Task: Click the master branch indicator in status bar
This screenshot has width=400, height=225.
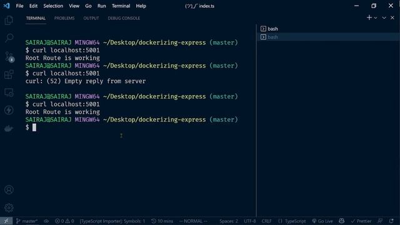Action: 27,221
